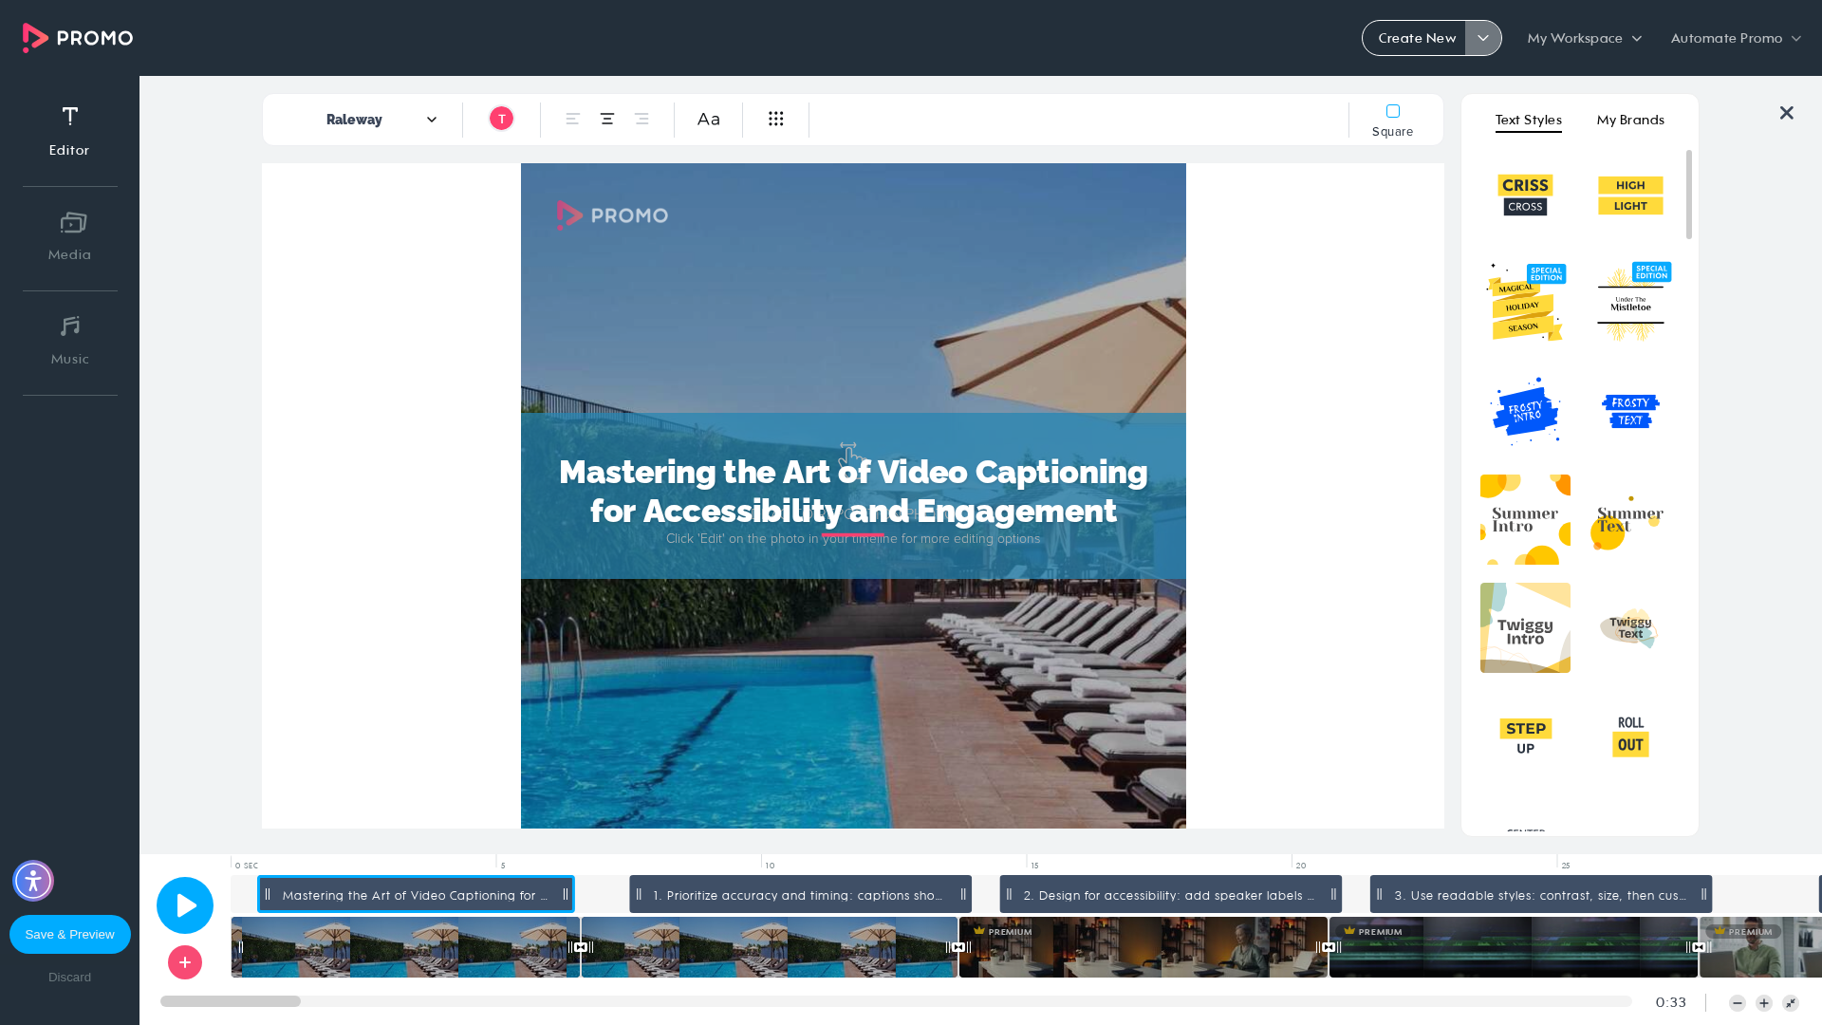Select right text alignment icon
The width and height of the screenshot is (1822, 1025).
[641, 119]
